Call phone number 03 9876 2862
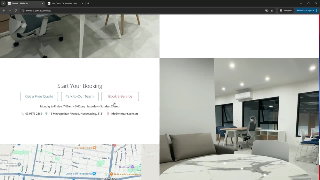This screenshot has height=180, width=320. click(34, 114)
